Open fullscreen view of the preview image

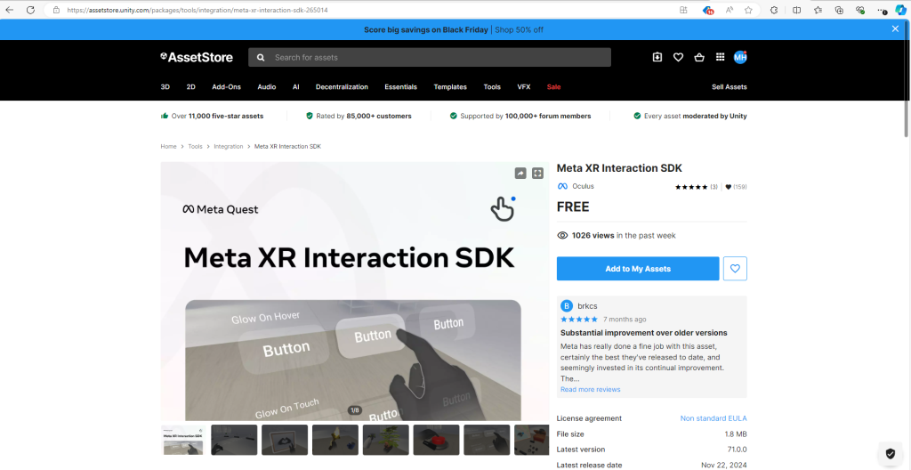pos(537,174)
